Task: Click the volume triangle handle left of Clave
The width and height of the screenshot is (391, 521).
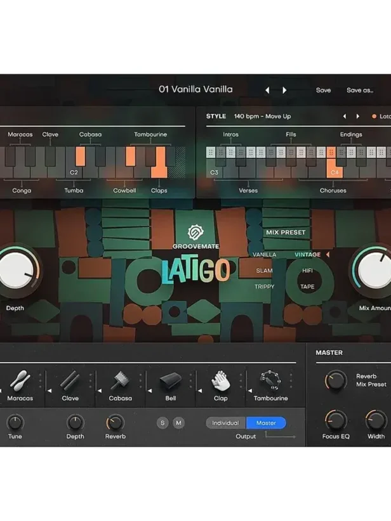Action: (50, 391)
